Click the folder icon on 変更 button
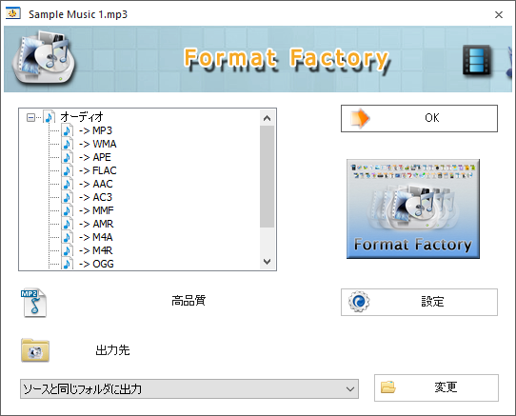The width and height of the screenshot is (516, 416). (388, 387)
